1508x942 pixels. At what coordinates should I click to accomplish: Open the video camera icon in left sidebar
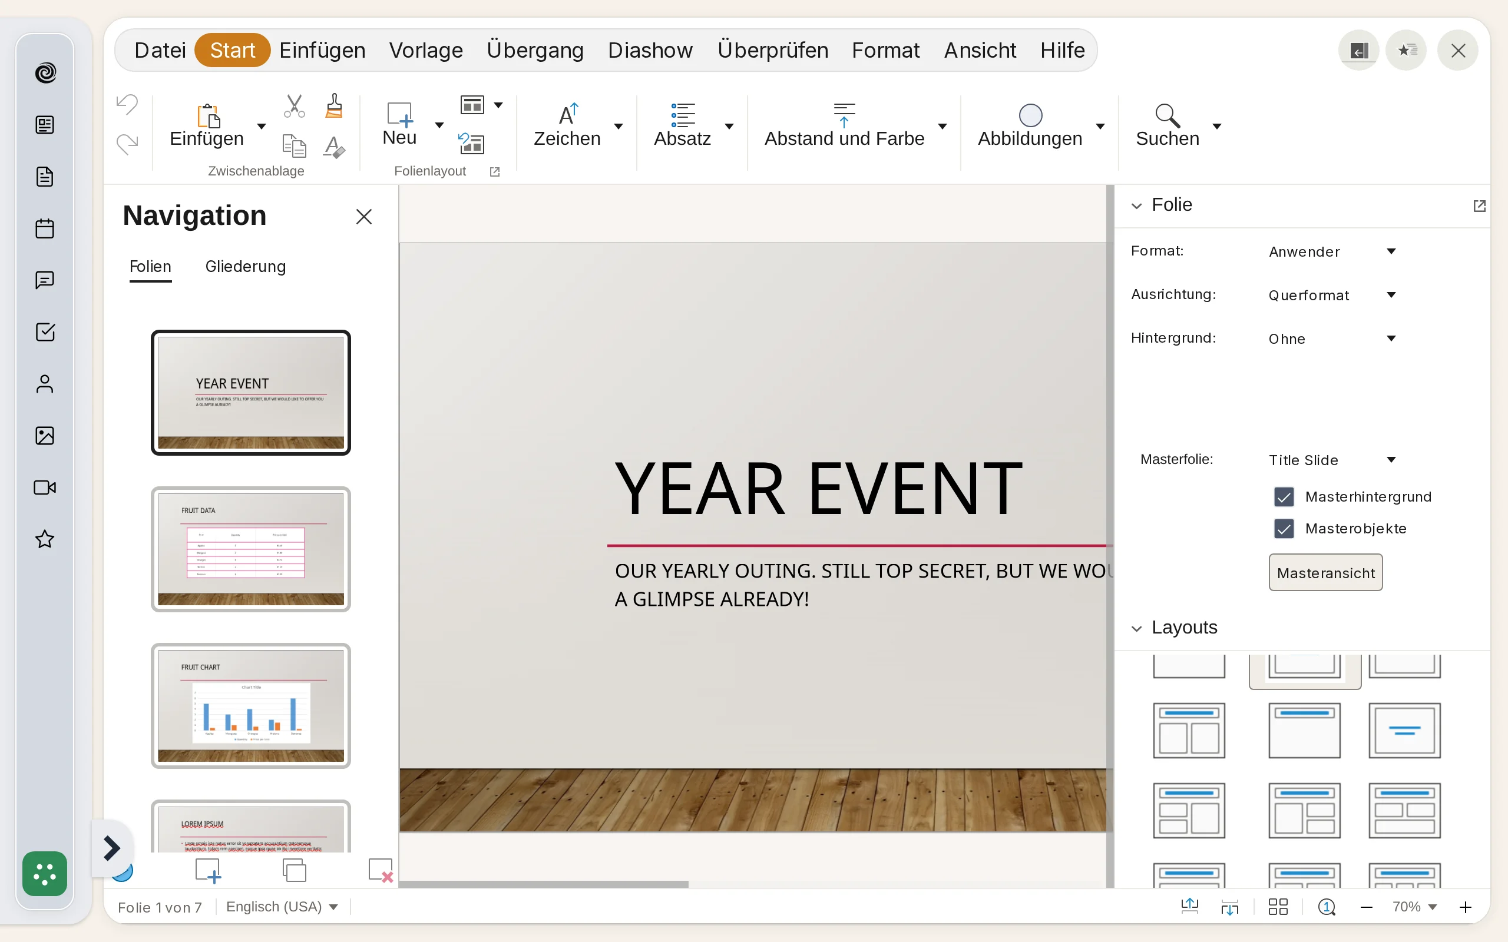(45, 487)
